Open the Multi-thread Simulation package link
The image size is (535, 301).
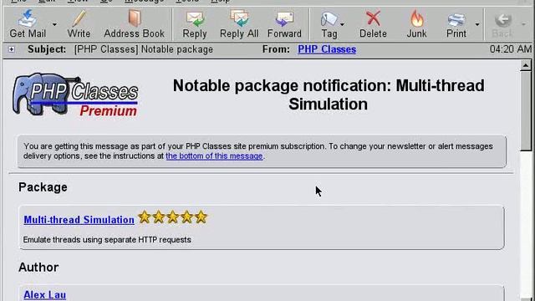pos(79,220)
